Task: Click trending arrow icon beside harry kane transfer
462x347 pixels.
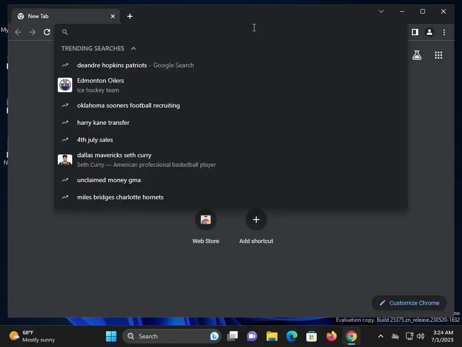Action: [x=65, y=122]
